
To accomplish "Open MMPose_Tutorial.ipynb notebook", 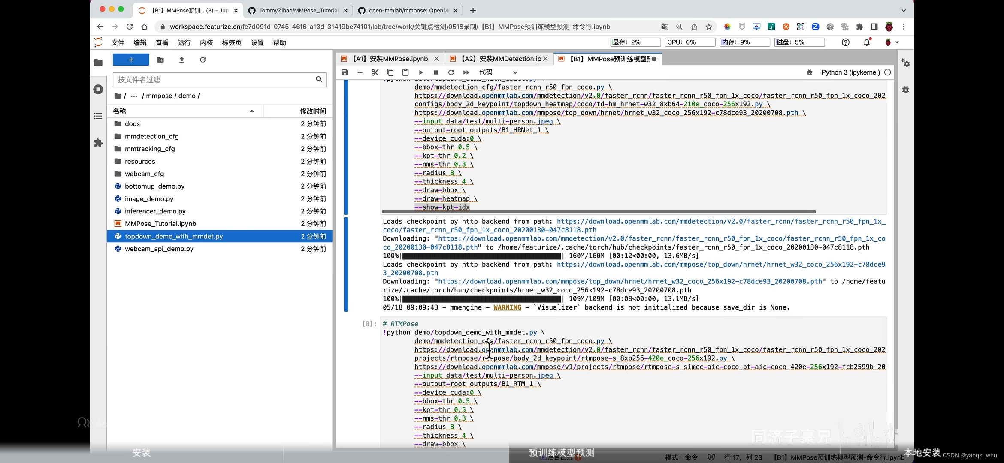I will click(219, 224).
